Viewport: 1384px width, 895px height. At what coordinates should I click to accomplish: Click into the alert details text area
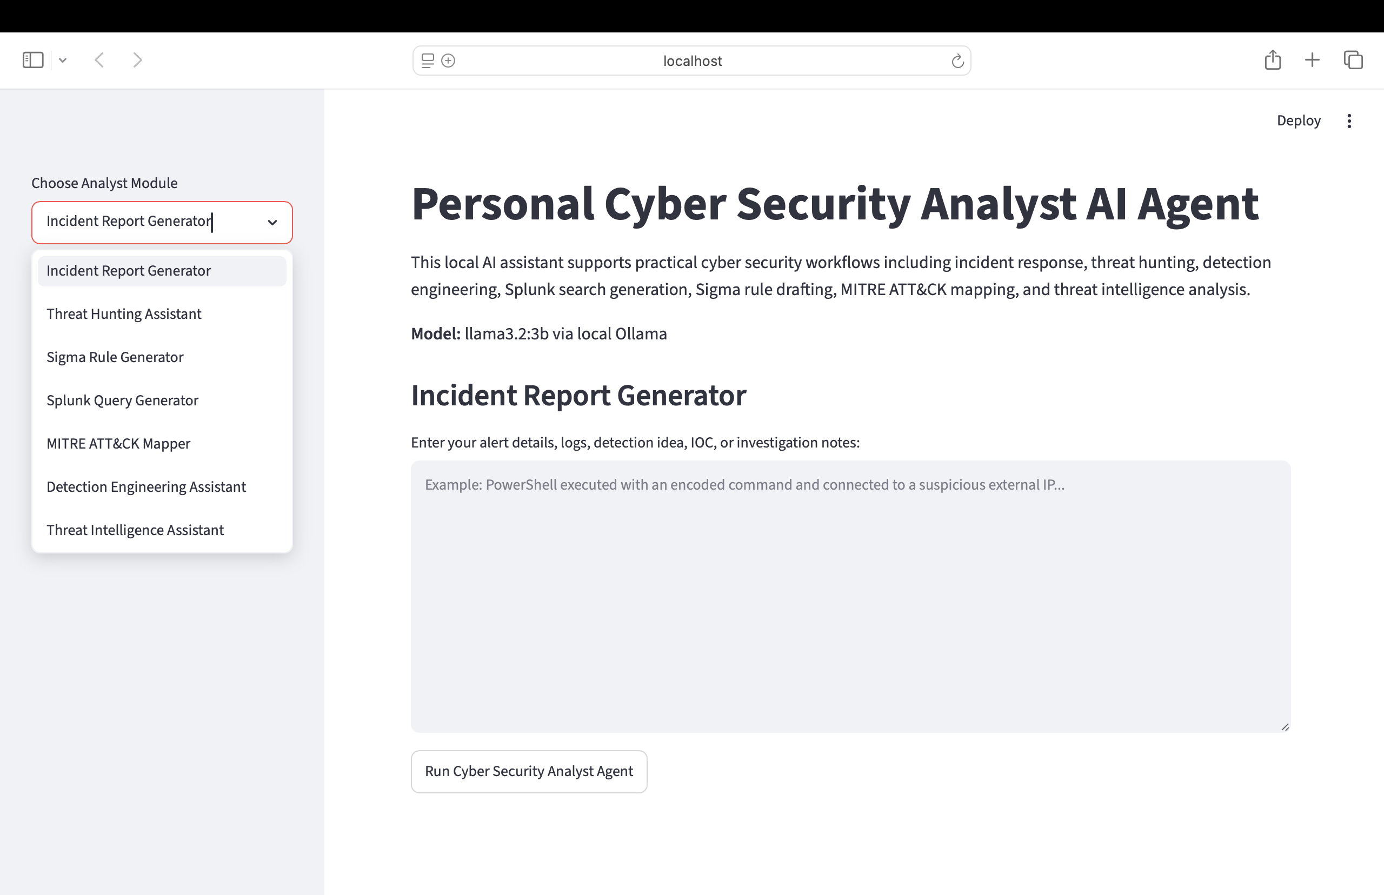click(850, 596)
